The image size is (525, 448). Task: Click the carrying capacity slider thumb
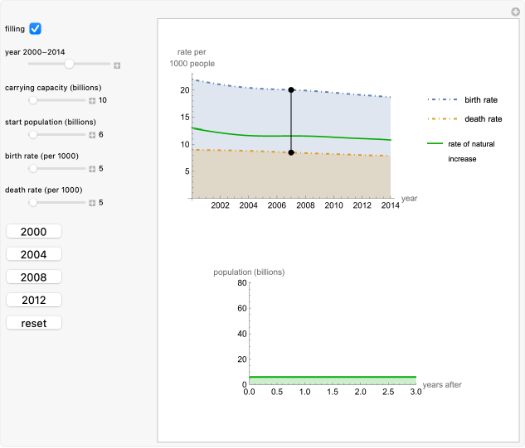click(x=33, y=100)
